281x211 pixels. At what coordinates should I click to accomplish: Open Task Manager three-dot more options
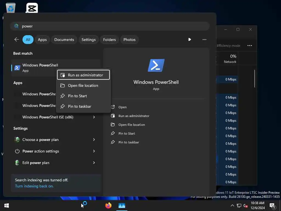pyautogui.click(x=250, y=46)
